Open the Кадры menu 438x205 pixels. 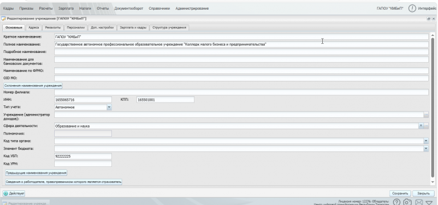coord(9,9)
